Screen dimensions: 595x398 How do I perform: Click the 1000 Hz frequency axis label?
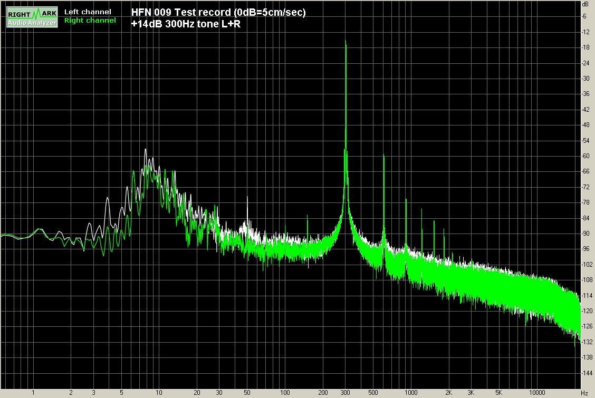point(411,393)
